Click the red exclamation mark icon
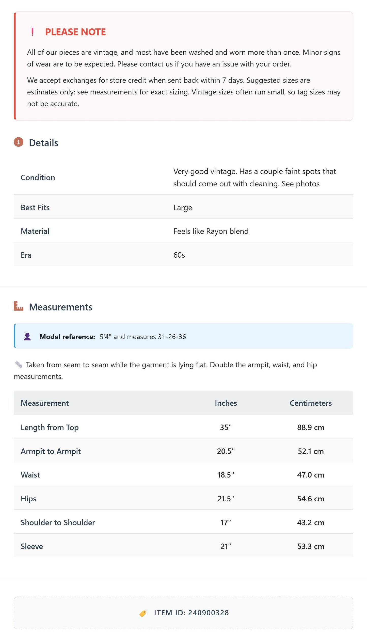The width and height of the screenshot is (367, 641). (x=32, y=32)
